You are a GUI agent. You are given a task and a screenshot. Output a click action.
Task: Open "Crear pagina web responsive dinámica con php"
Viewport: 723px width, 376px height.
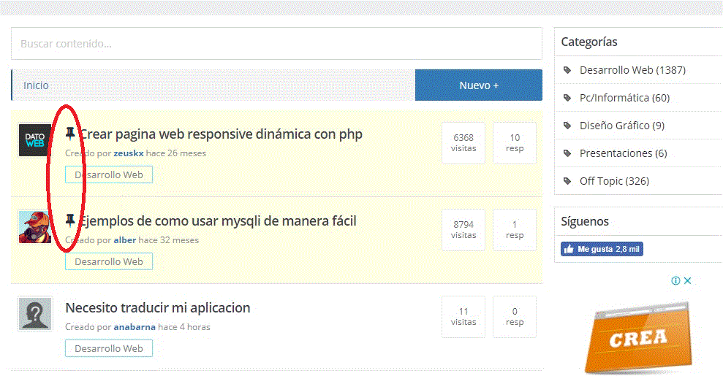coord(221,134)
